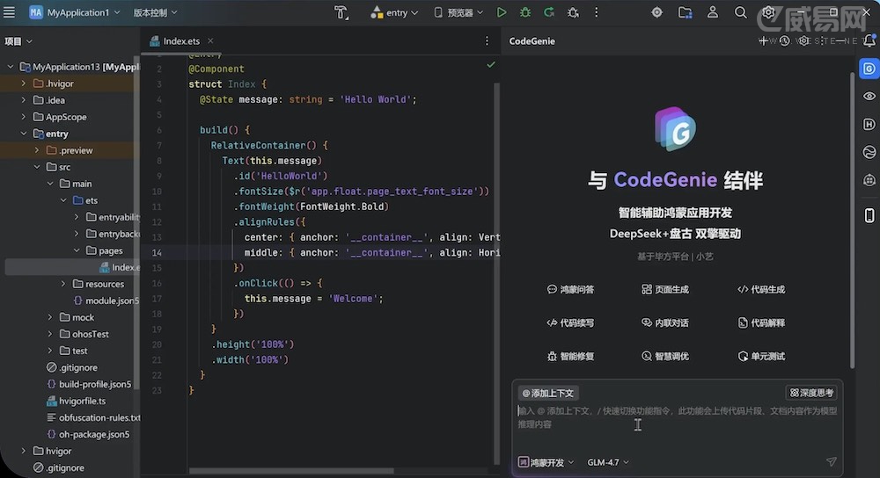880x478 pixels.
Task: Click the robot assistant icon in right sidebar
Action: (x=869, y=180)
